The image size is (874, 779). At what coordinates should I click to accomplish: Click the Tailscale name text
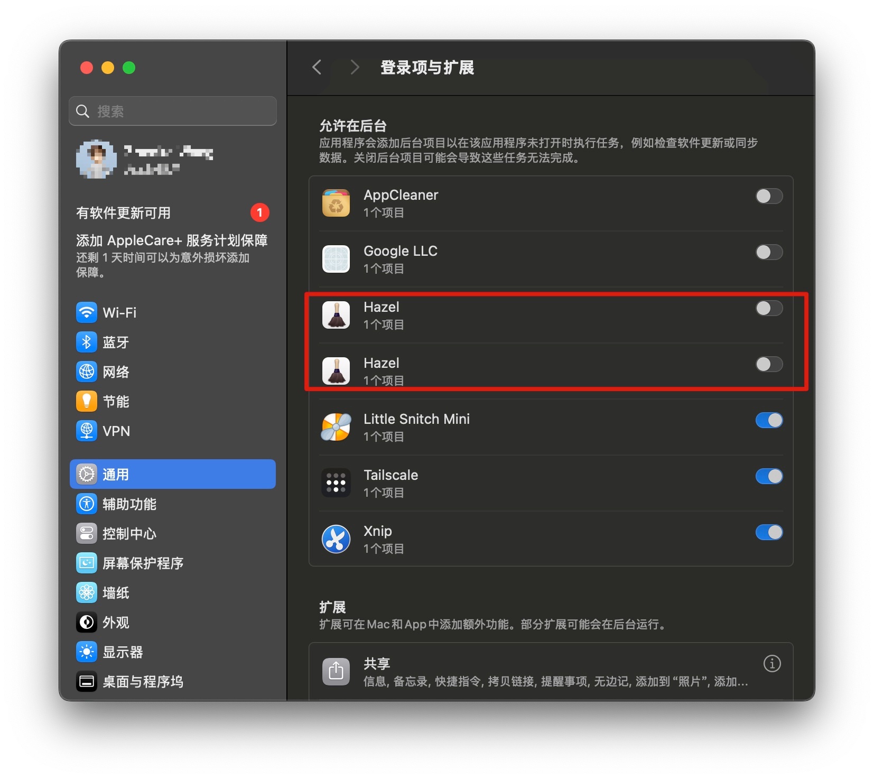tap(390, 475)
